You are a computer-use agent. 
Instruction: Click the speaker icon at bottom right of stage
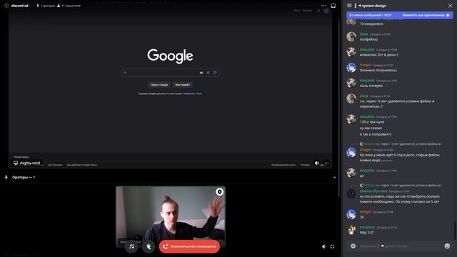pos(323,246)
